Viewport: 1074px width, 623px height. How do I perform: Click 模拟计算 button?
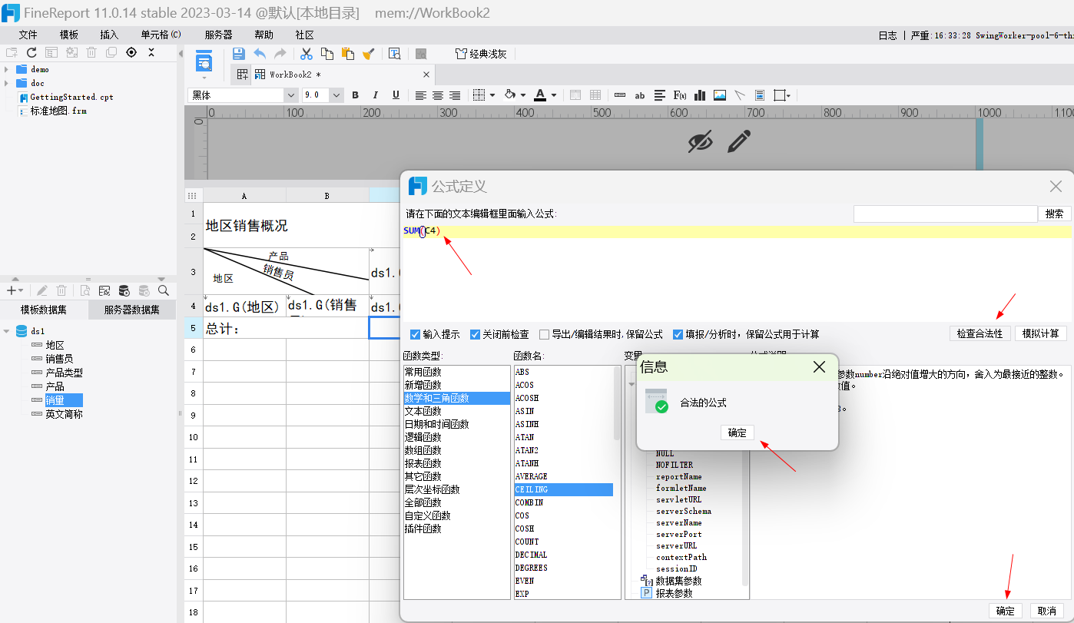click(x=1041, y=333)
